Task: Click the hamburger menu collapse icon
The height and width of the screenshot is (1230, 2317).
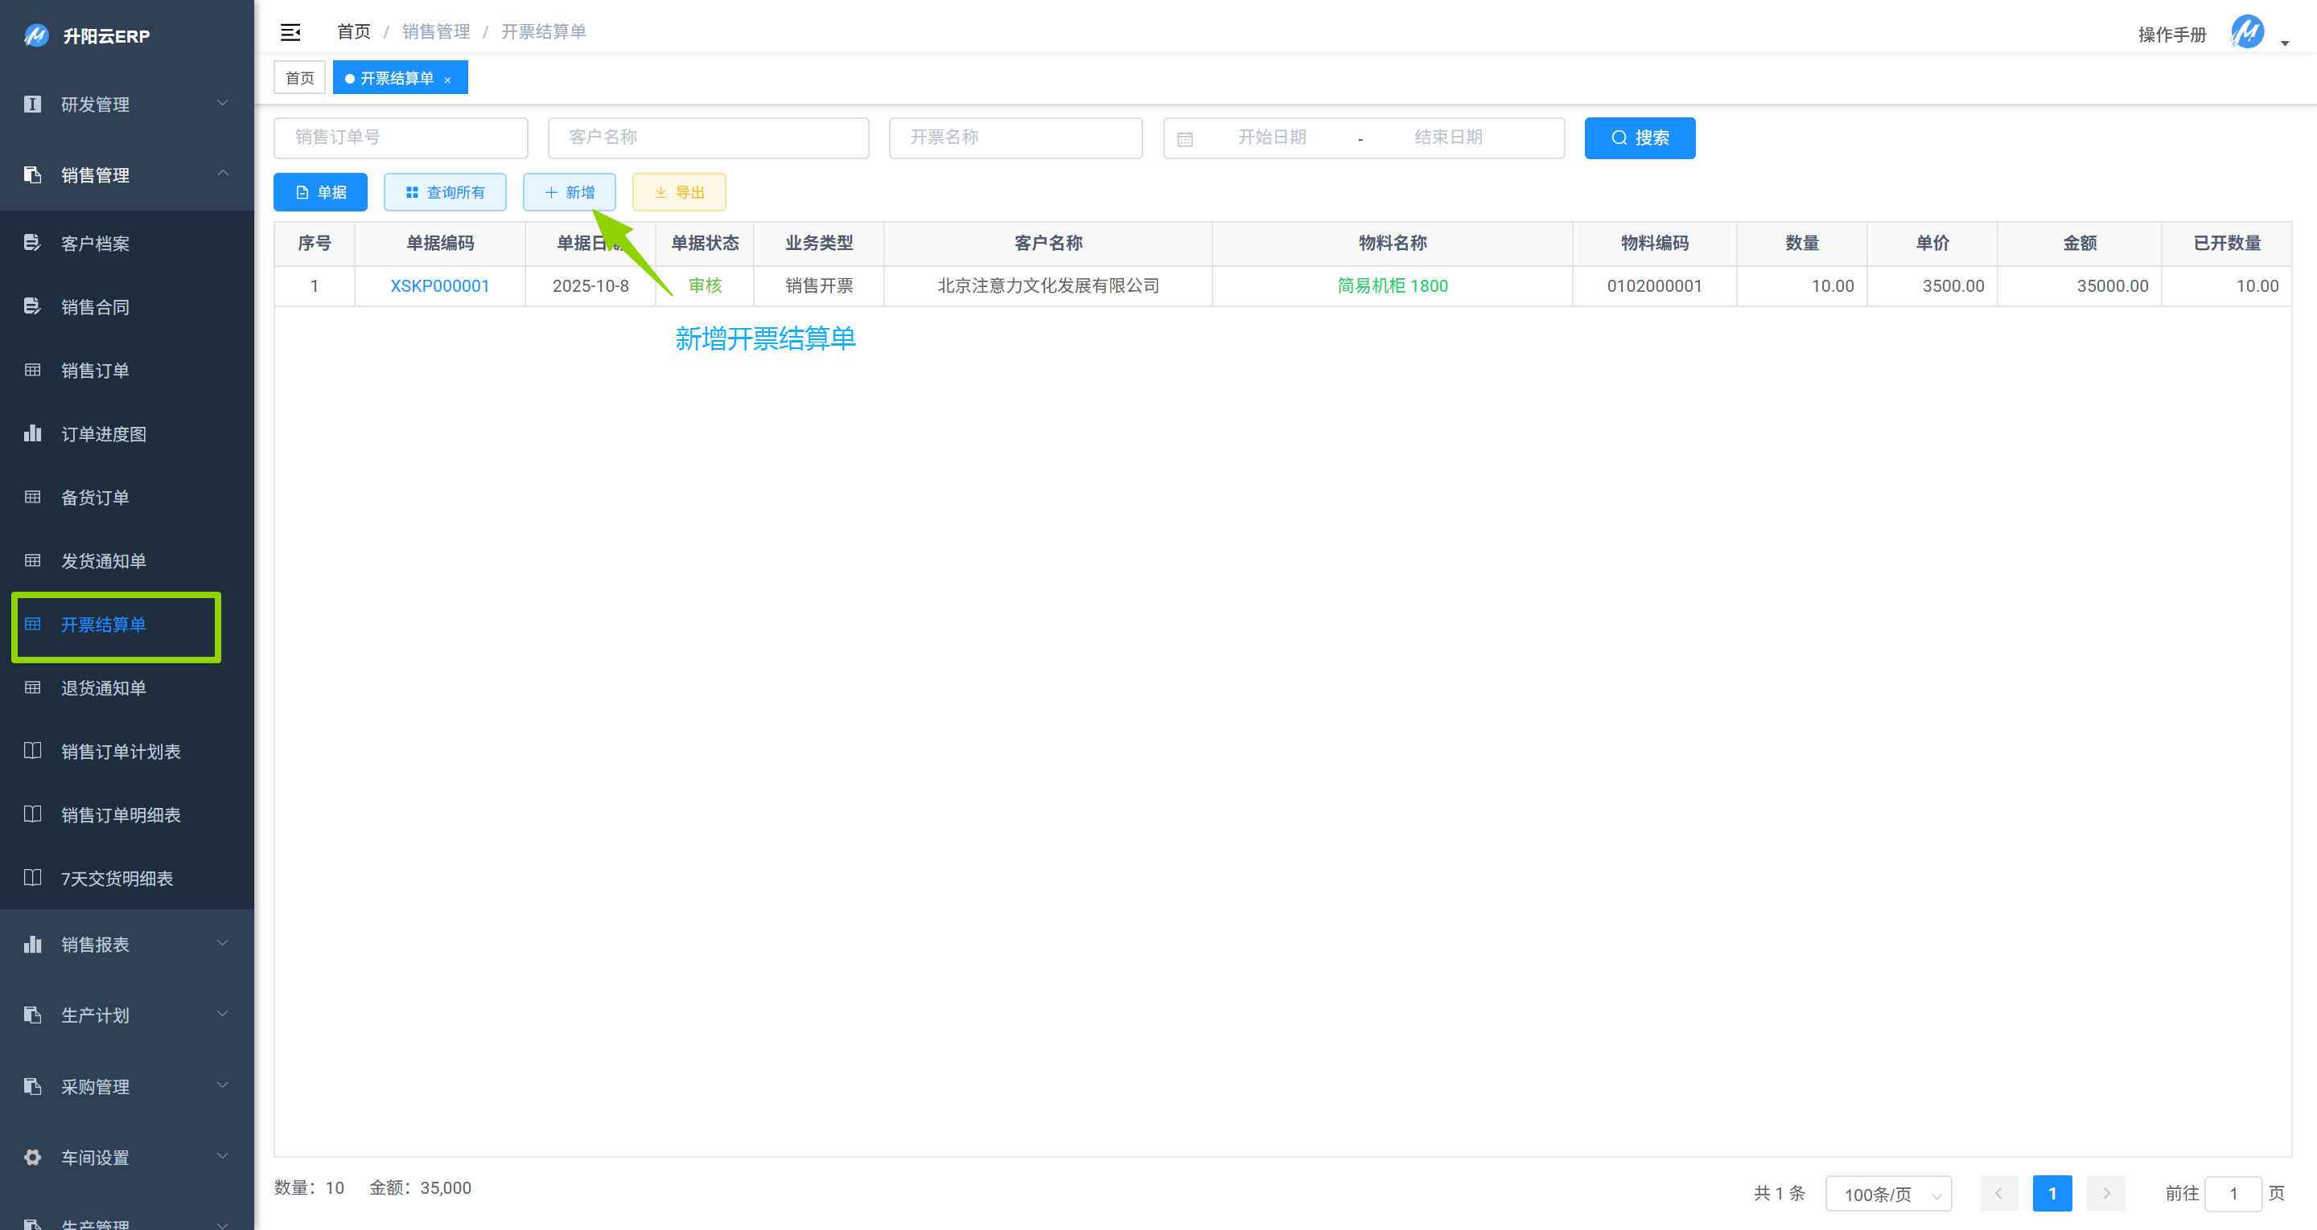Action: (290, 32)
